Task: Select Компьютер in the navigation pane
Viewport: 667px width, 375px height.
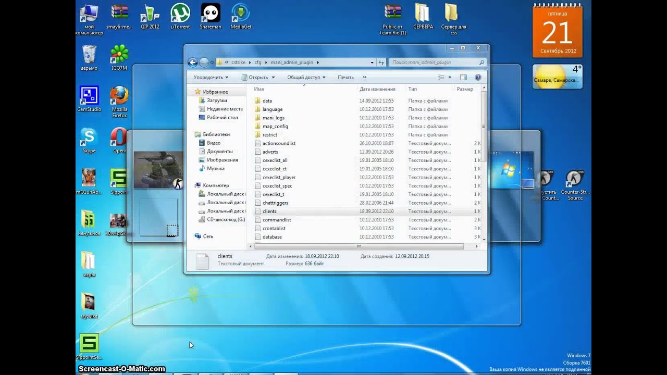Action: (216, 185)
